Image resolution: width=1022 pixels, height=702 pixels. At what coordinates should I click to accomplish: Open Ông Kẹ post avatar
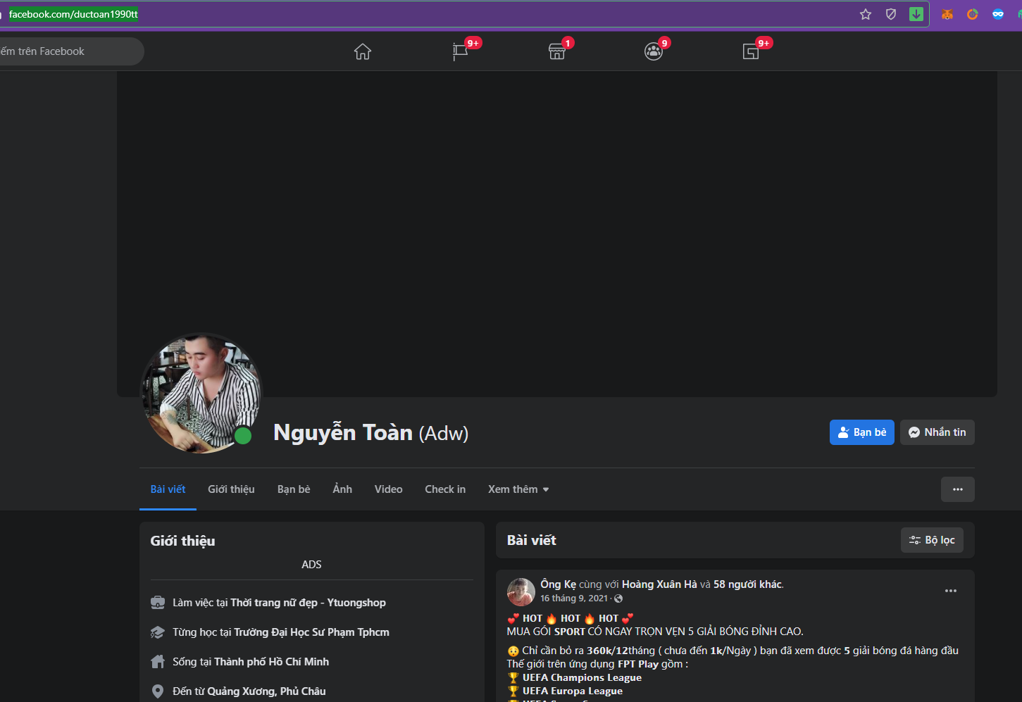point(521,591)
